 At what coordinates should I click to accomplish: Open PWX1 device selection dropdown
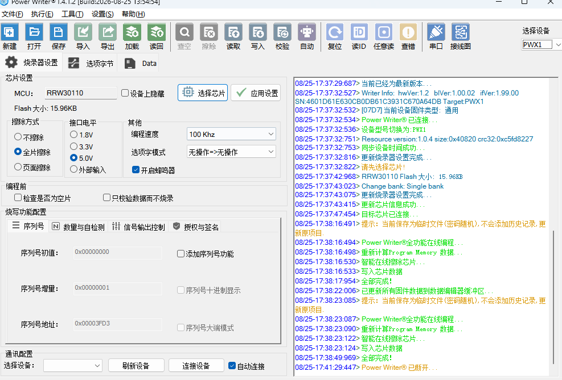coord(542,45)
